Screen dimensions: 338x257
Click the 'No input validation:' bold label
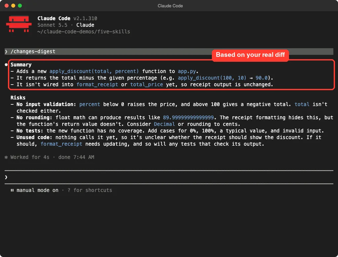(x=46, y=104)
